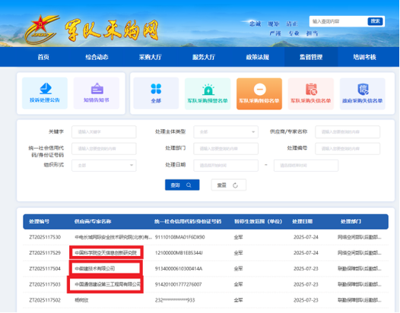Screen dimensions: 400x313
Task: Click credit code 914201001777276007
Action: click(x=178, y=284)
